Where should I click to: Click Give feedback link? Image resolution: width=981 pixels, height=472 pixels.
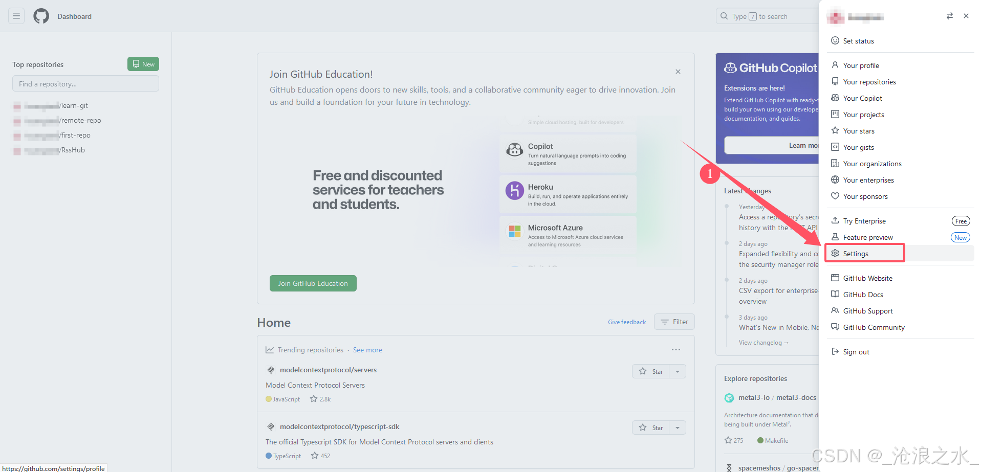(627, 322)
